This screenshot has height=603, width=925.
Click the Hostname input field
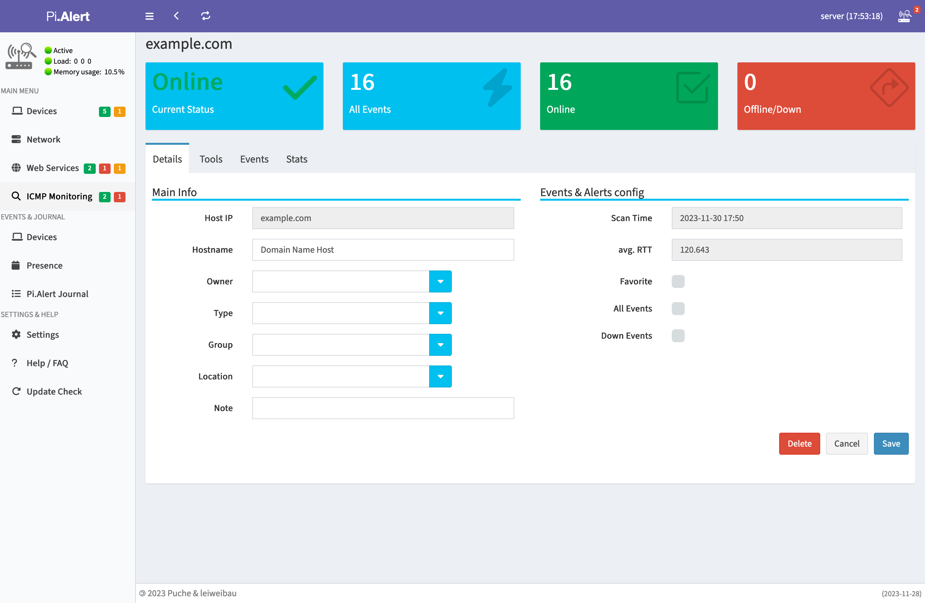tap(383, 250)
